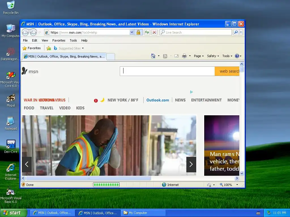Select the MSN browser tab
The image size is (290, 217).
click(x=64, y=57)
